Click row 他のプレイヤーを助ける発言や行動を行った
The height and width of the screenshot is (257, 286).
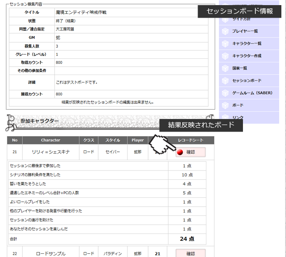107,211
